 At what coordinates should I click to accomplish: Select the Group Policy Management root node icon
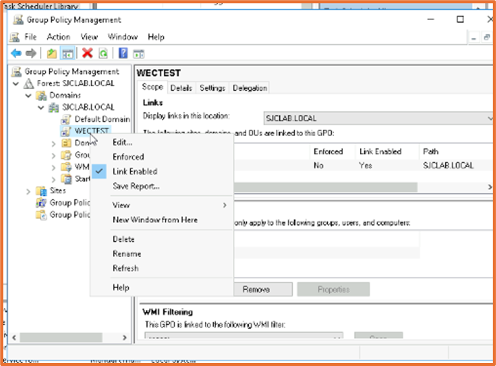pyautogui.click(x=16, y=72)
